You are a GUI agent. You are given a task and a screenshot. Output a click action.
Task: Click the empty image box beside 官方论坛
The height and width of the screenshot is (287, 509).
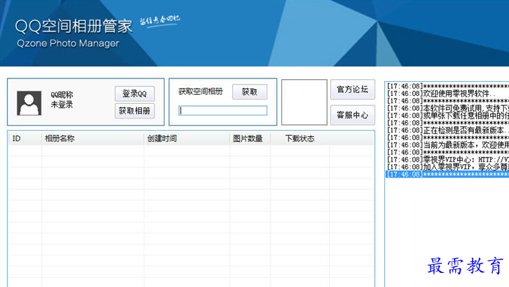pos(304,102)
